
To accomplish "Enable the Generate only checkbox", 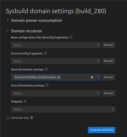I will coord(8,118).
